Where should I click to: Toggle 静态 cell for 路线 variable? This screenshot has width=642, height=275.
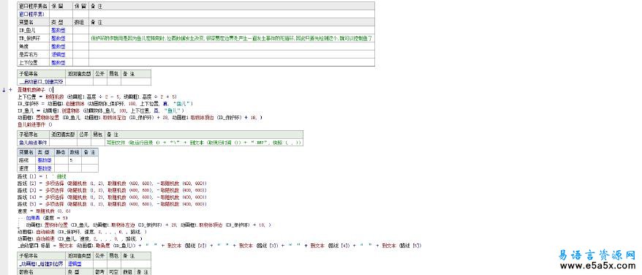click(x=61, y=160)
